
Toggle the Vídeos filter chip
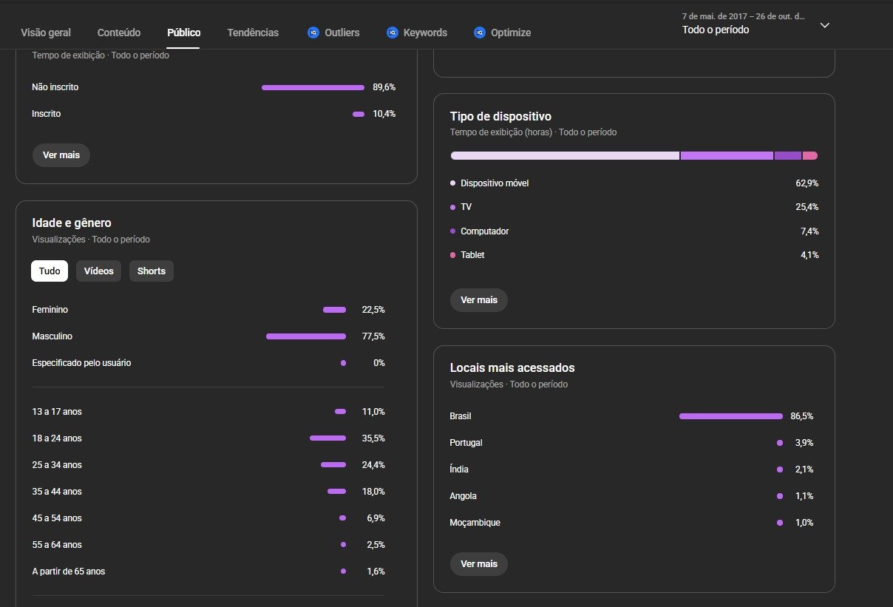(x=98, y=271)
